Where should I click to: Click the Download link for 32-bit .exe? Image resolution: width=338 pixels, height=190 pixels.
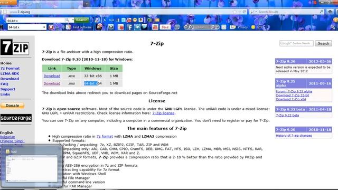[x=52, y=76]
